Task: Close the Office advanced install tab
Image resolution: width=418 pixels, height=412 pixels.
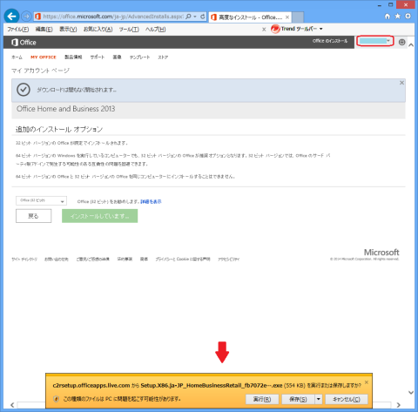Action: click(287, 17)
